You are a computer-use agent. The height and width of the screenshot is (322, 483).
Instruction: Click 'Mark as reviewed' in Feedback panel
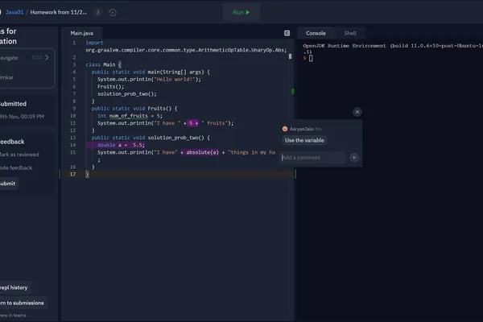tap(19, 155)
